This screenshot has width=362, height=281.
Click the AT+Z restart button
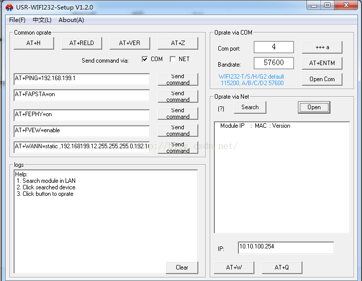click(x=178, y=43)
